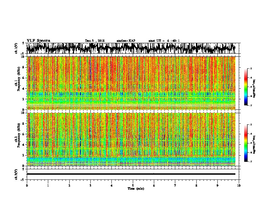
Task: Click the ch.1(V) axis "5" tick label
Action: point(23,43)
